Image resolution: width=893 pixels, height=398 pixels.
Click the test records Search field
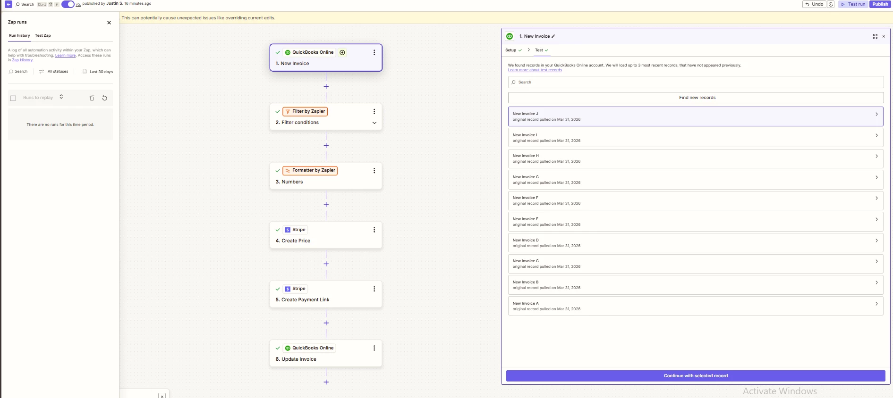[696, 82]
